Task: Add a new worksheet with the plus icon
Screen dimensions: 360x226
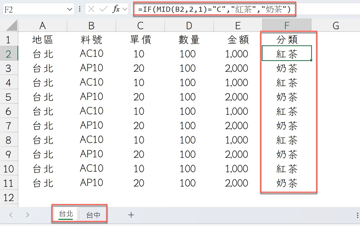Action: point(131,215)
